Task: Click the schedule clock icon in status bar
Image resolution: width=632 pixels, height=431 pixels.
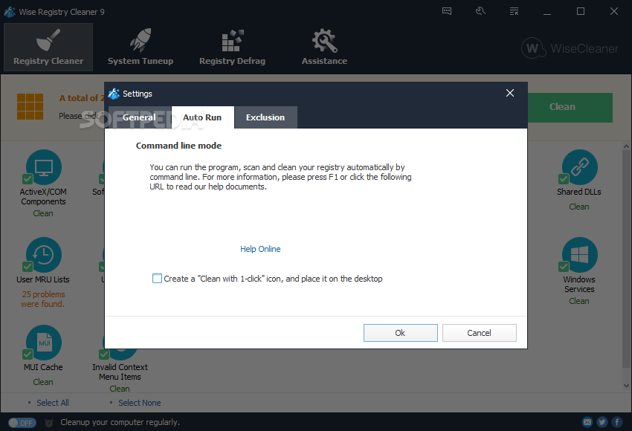Action: click(x=49, y=423)
